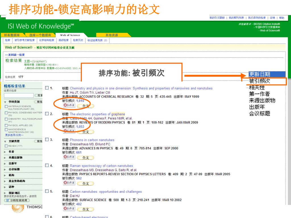Collapse the 学科类别 section
Viewport: 291px width, 218px height.
(x=5, y=102)
